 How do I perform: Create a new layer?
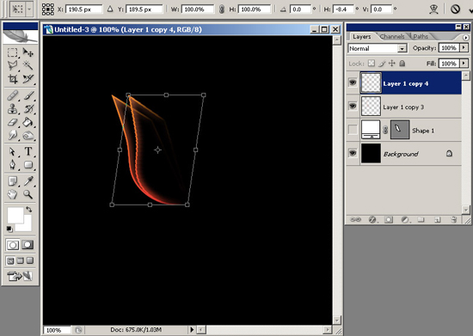tap(437, 220)
